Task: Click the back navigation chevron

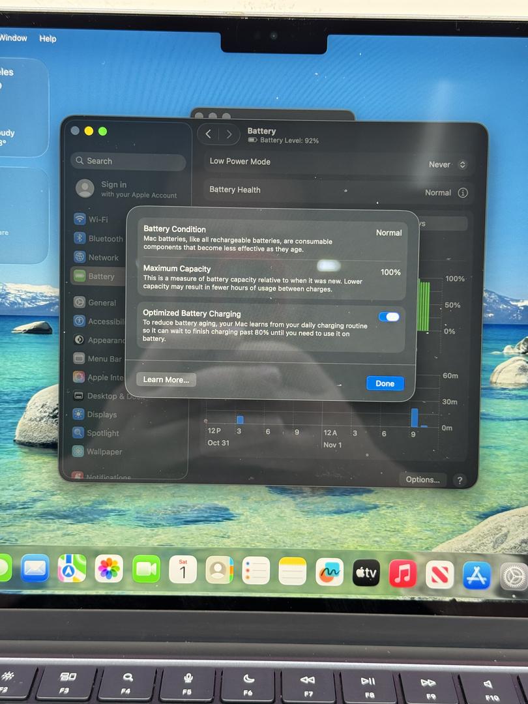Action: [208, 134]
